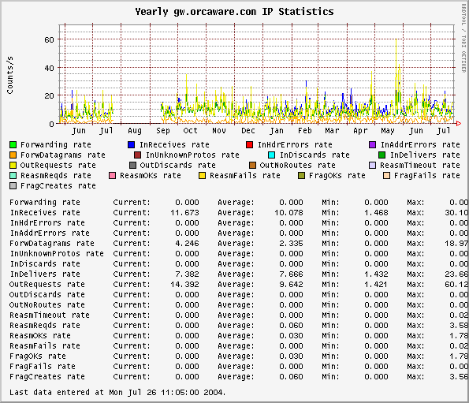Viewport: 469px width, 403px height.
Task: Click the 'Jan' x-axis month label
Action: click(277, 131)
